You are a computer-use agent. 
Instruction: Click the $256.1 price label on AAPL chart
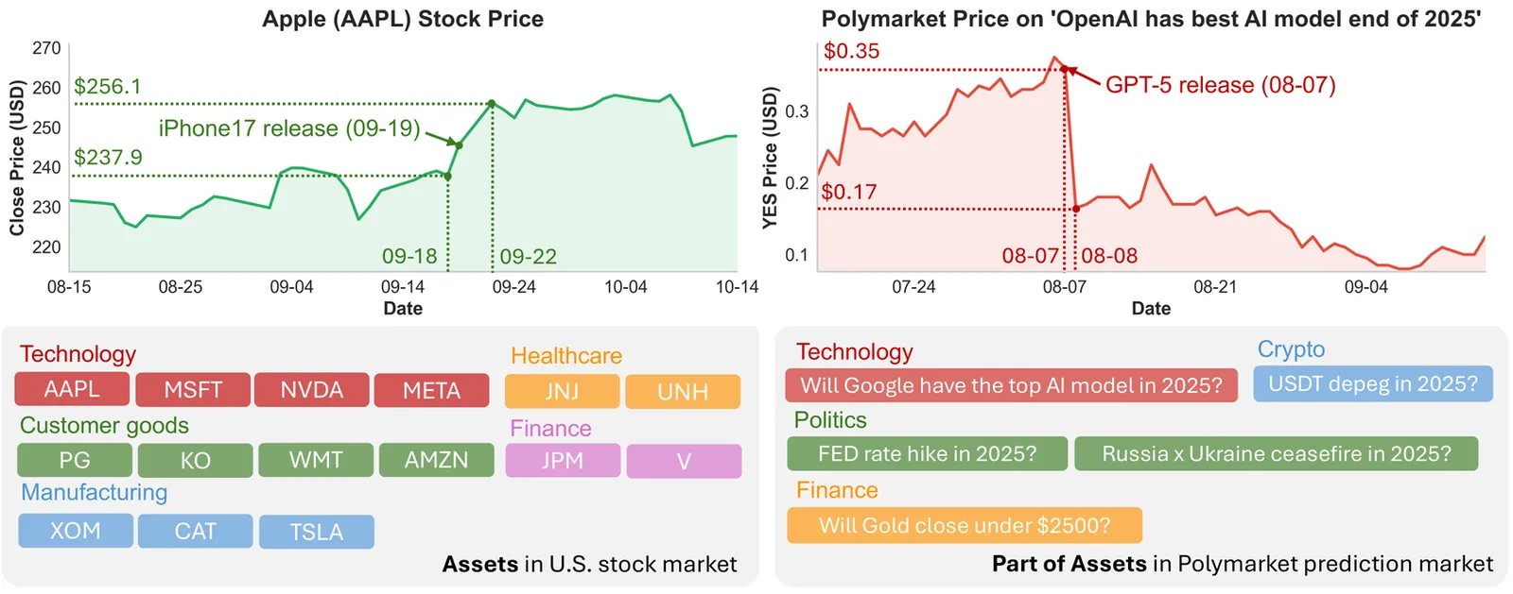click(x=108, y=87)
